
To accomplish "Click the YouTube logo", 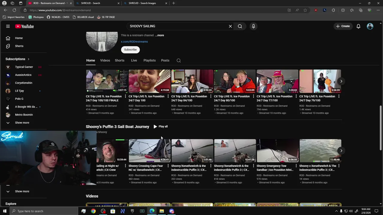I will (x=25, y=26).
